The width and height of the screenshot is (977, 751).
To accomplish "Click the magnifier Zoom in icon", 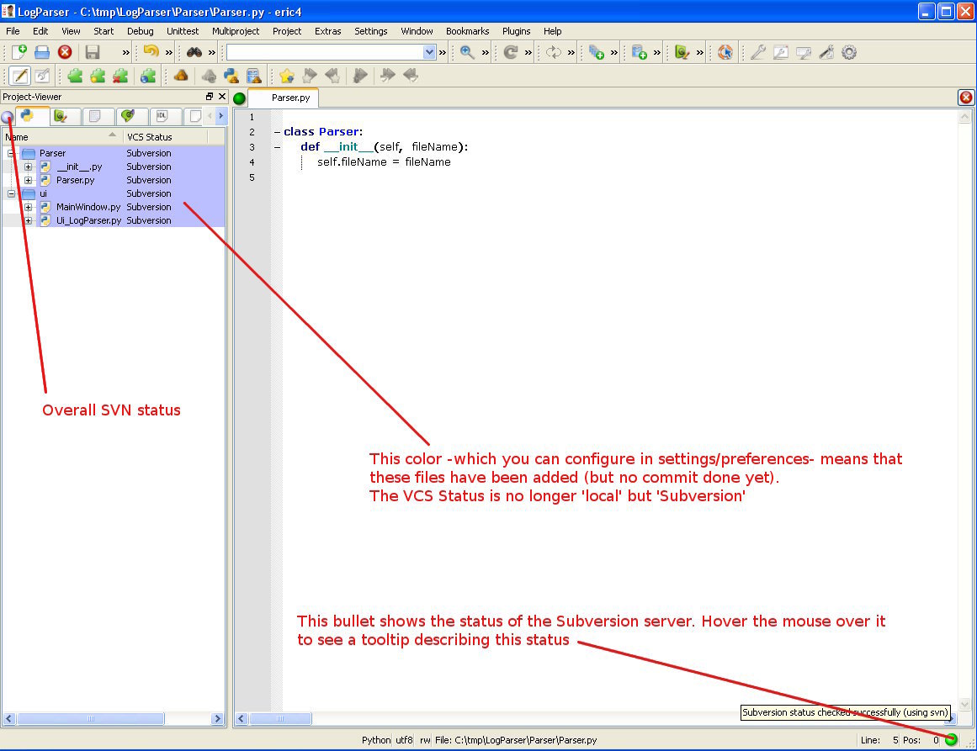I will 467,52.
